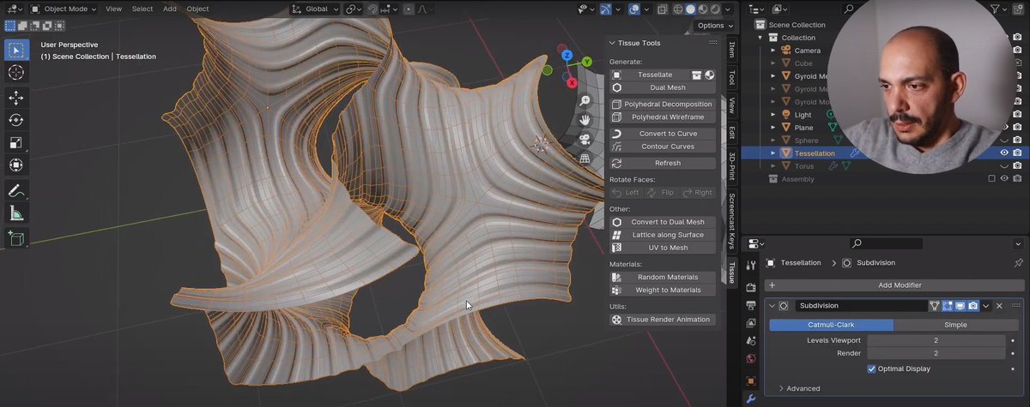Toggle camera view gizmo icon
The image size is (1030, 407).
(x=585, y=140)
